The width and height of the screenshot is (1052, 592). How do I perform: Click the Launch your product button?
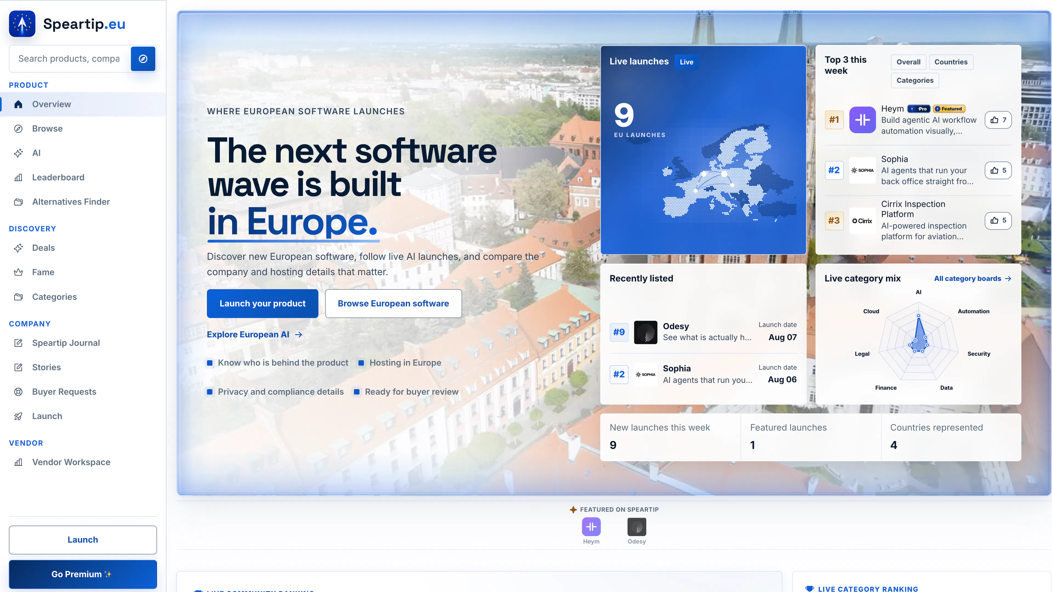263,304
